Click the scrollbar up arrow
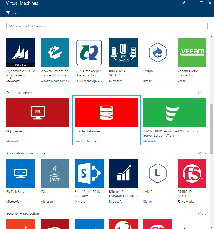 coord(212,36)
